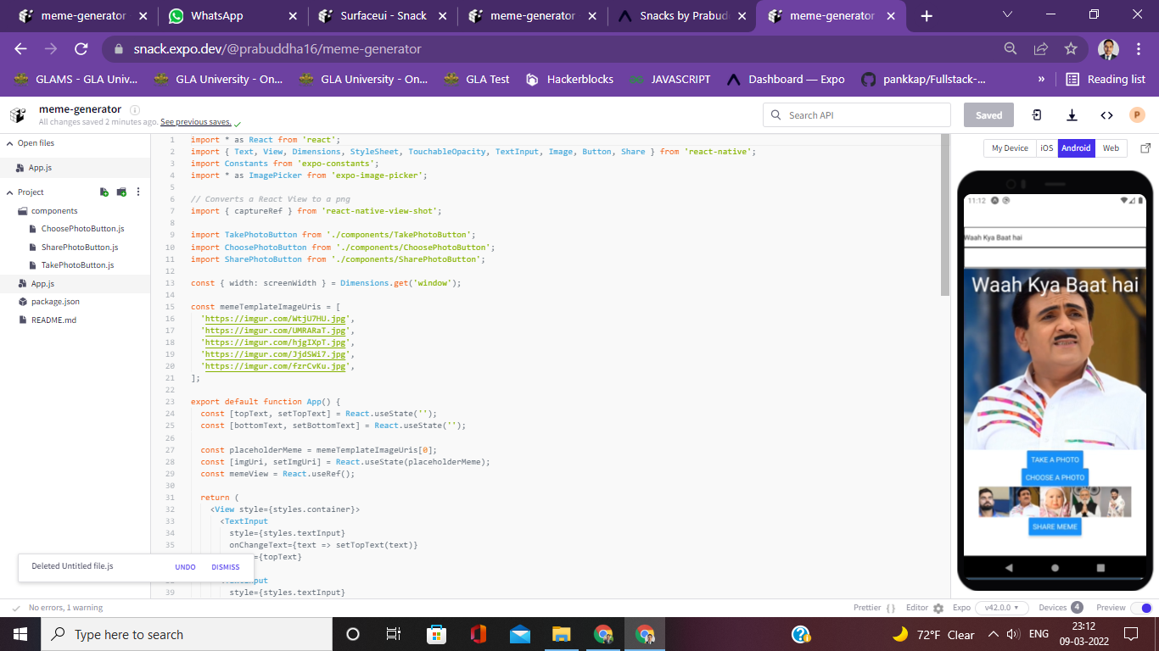Viewport: 1159px width, 651px height.
Task: Create a new folder in Project panel
Action: point(120,192)
